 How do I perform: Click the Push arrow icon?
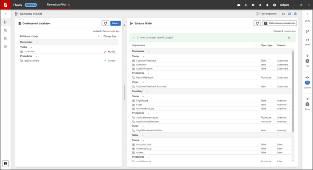[x=307, y=99]
